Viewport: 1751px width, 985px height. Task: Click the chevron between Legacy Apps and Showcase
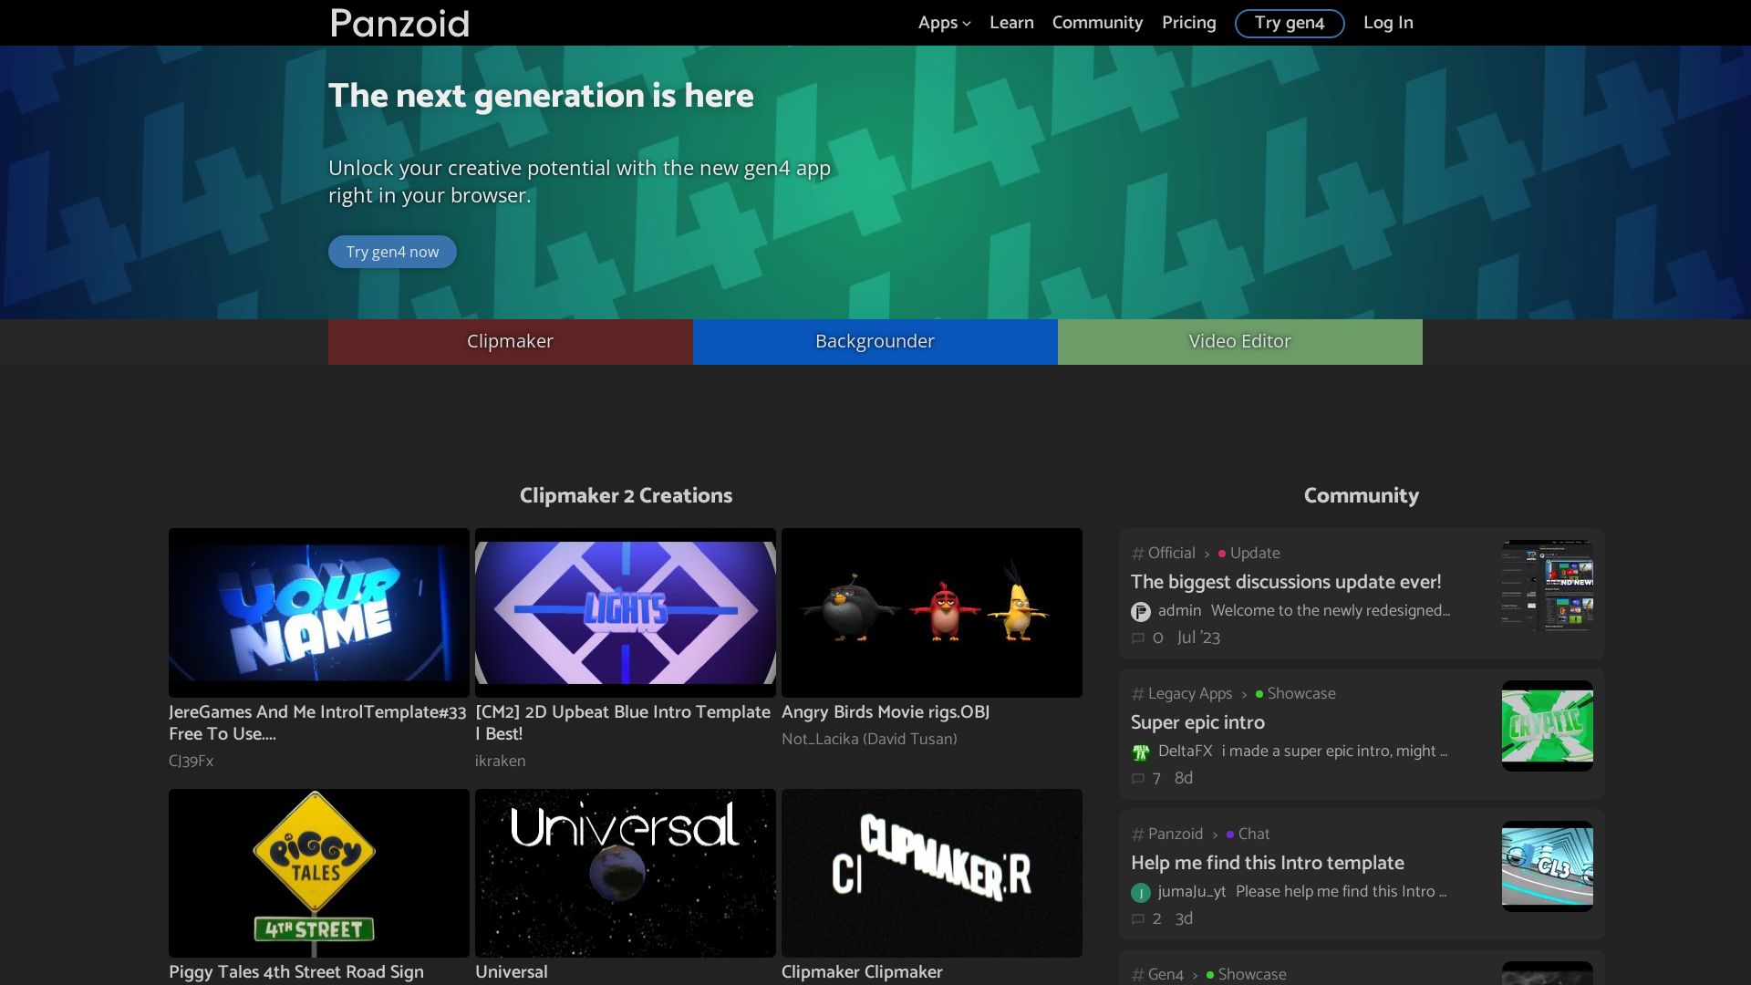pyautogui.click(x=1244, y=693)
